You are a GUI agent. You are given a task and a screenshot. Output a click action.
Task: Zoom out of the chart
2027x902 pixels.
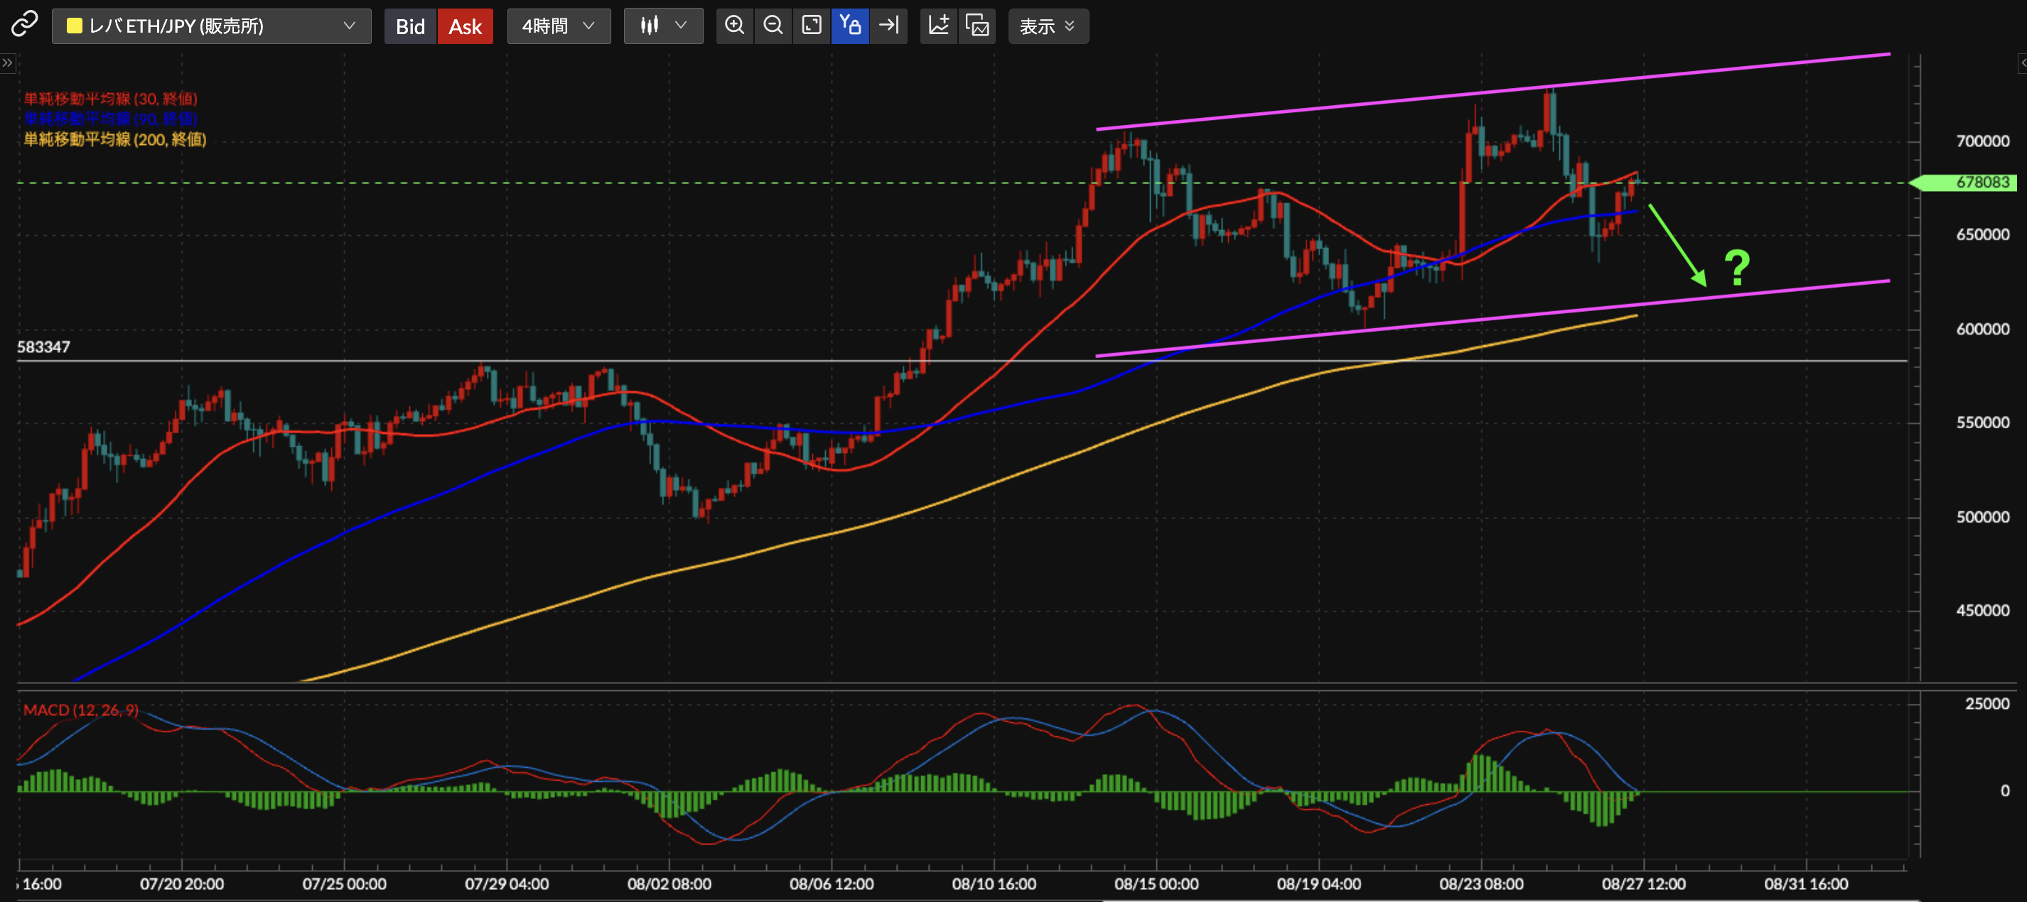(773, 26)
